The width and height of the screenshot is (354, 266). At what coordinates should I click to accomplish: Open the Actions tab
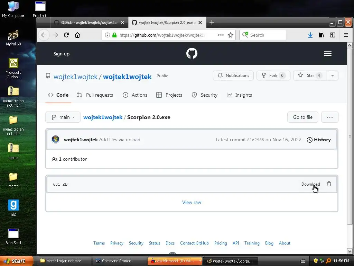[135, 95]
